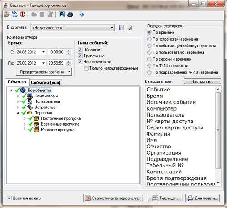Select sort order По времени
The width and height of the screenshot is (227, 208).
tap(149, 32)
